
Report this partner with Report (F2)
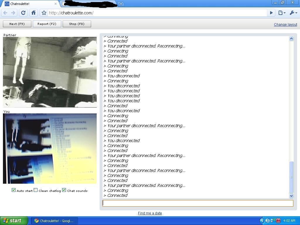[x=47, y=24]
